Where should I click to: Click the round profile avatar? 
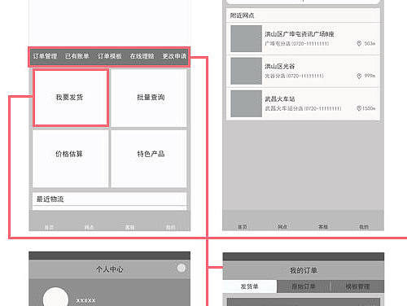click(55, 297)
